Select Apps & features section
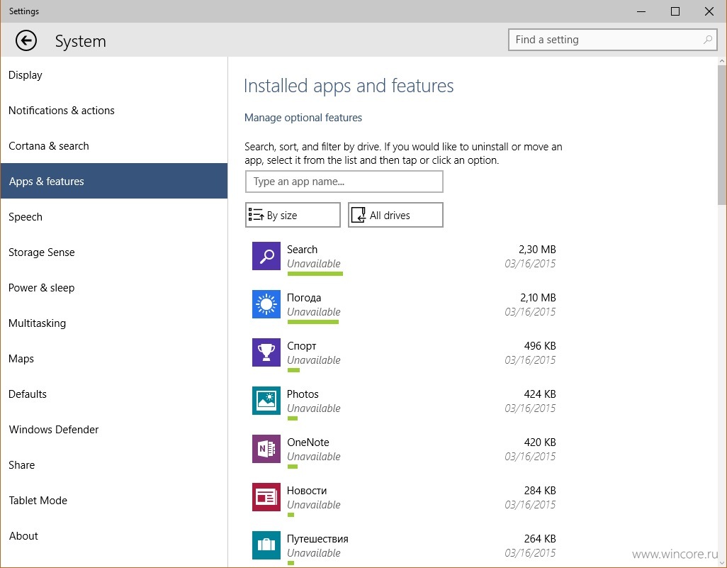 tap(114, 181)
